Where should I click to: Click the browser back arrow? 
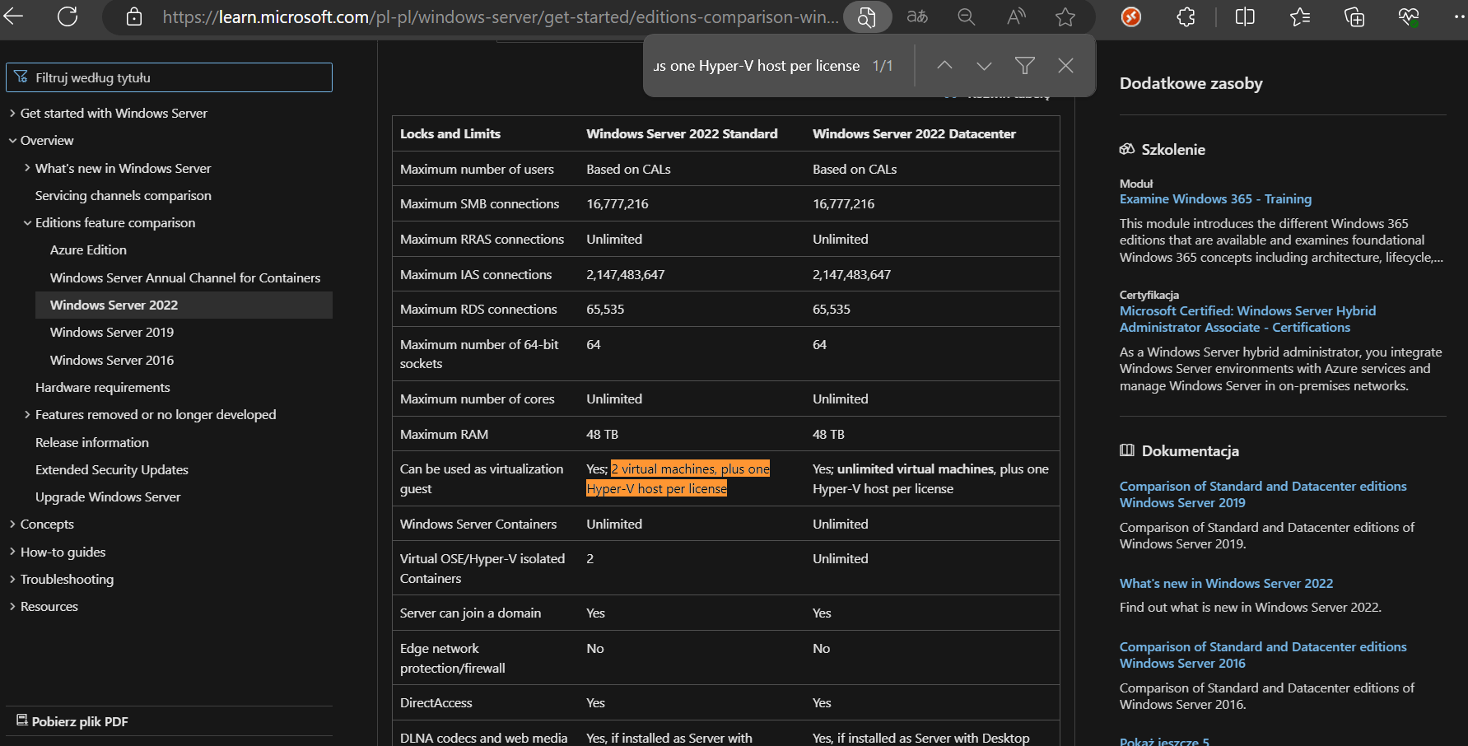point(13,16)
